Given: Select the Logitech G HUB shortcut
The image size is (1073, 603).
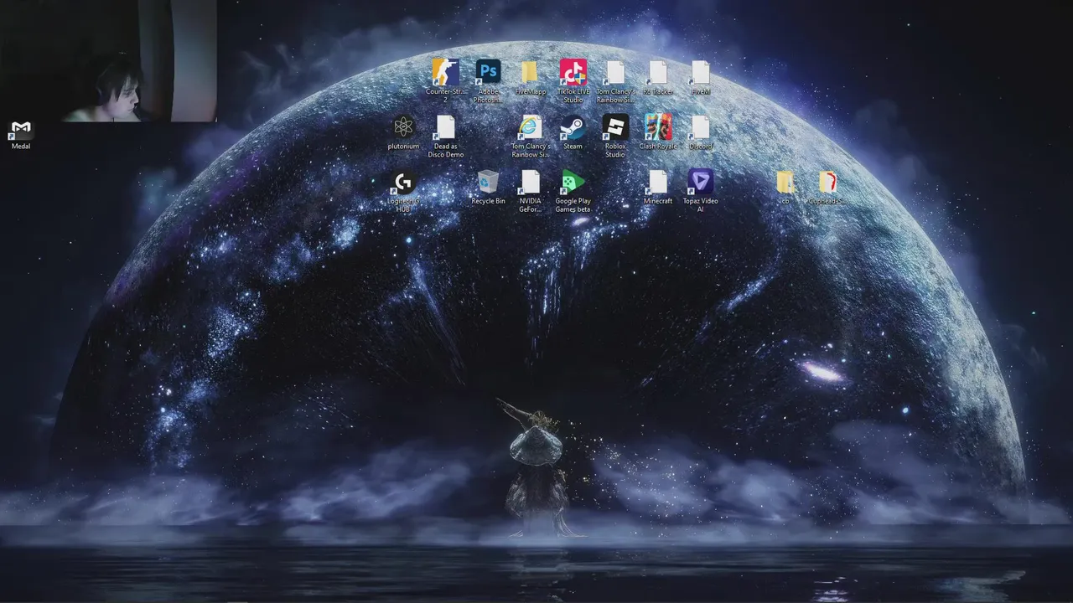Looking at the screenshot, I should click(x=403, y=191).
